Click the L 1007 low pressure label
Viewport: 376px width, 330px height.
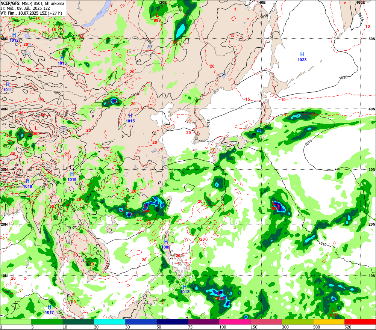[334, 312]
